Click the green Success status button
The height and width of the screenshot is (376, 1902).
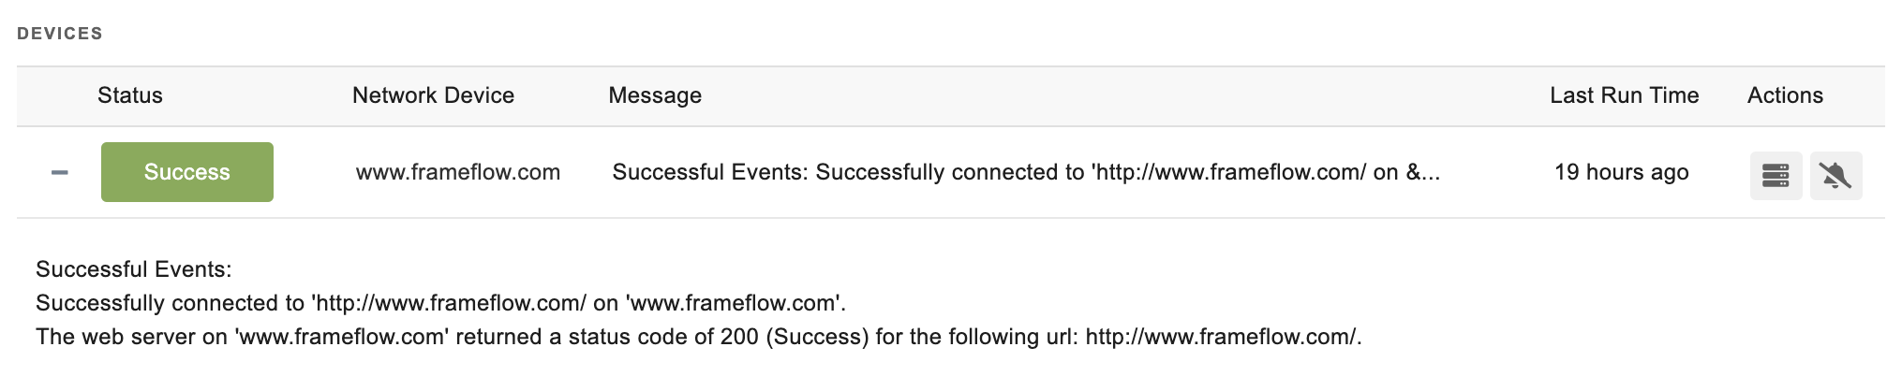click(x=187, y=172)
